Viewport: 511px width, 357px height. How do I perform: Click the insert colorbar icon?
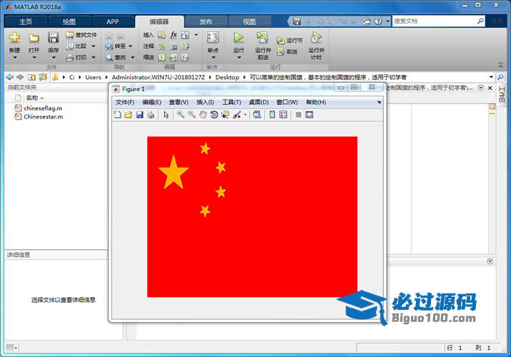pos(272,114)
